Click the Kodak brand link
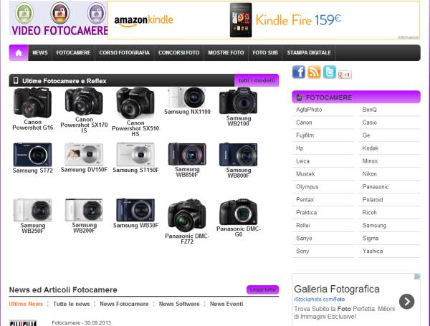The width and height of the screenshot is (430, 326). coord(371,148)
